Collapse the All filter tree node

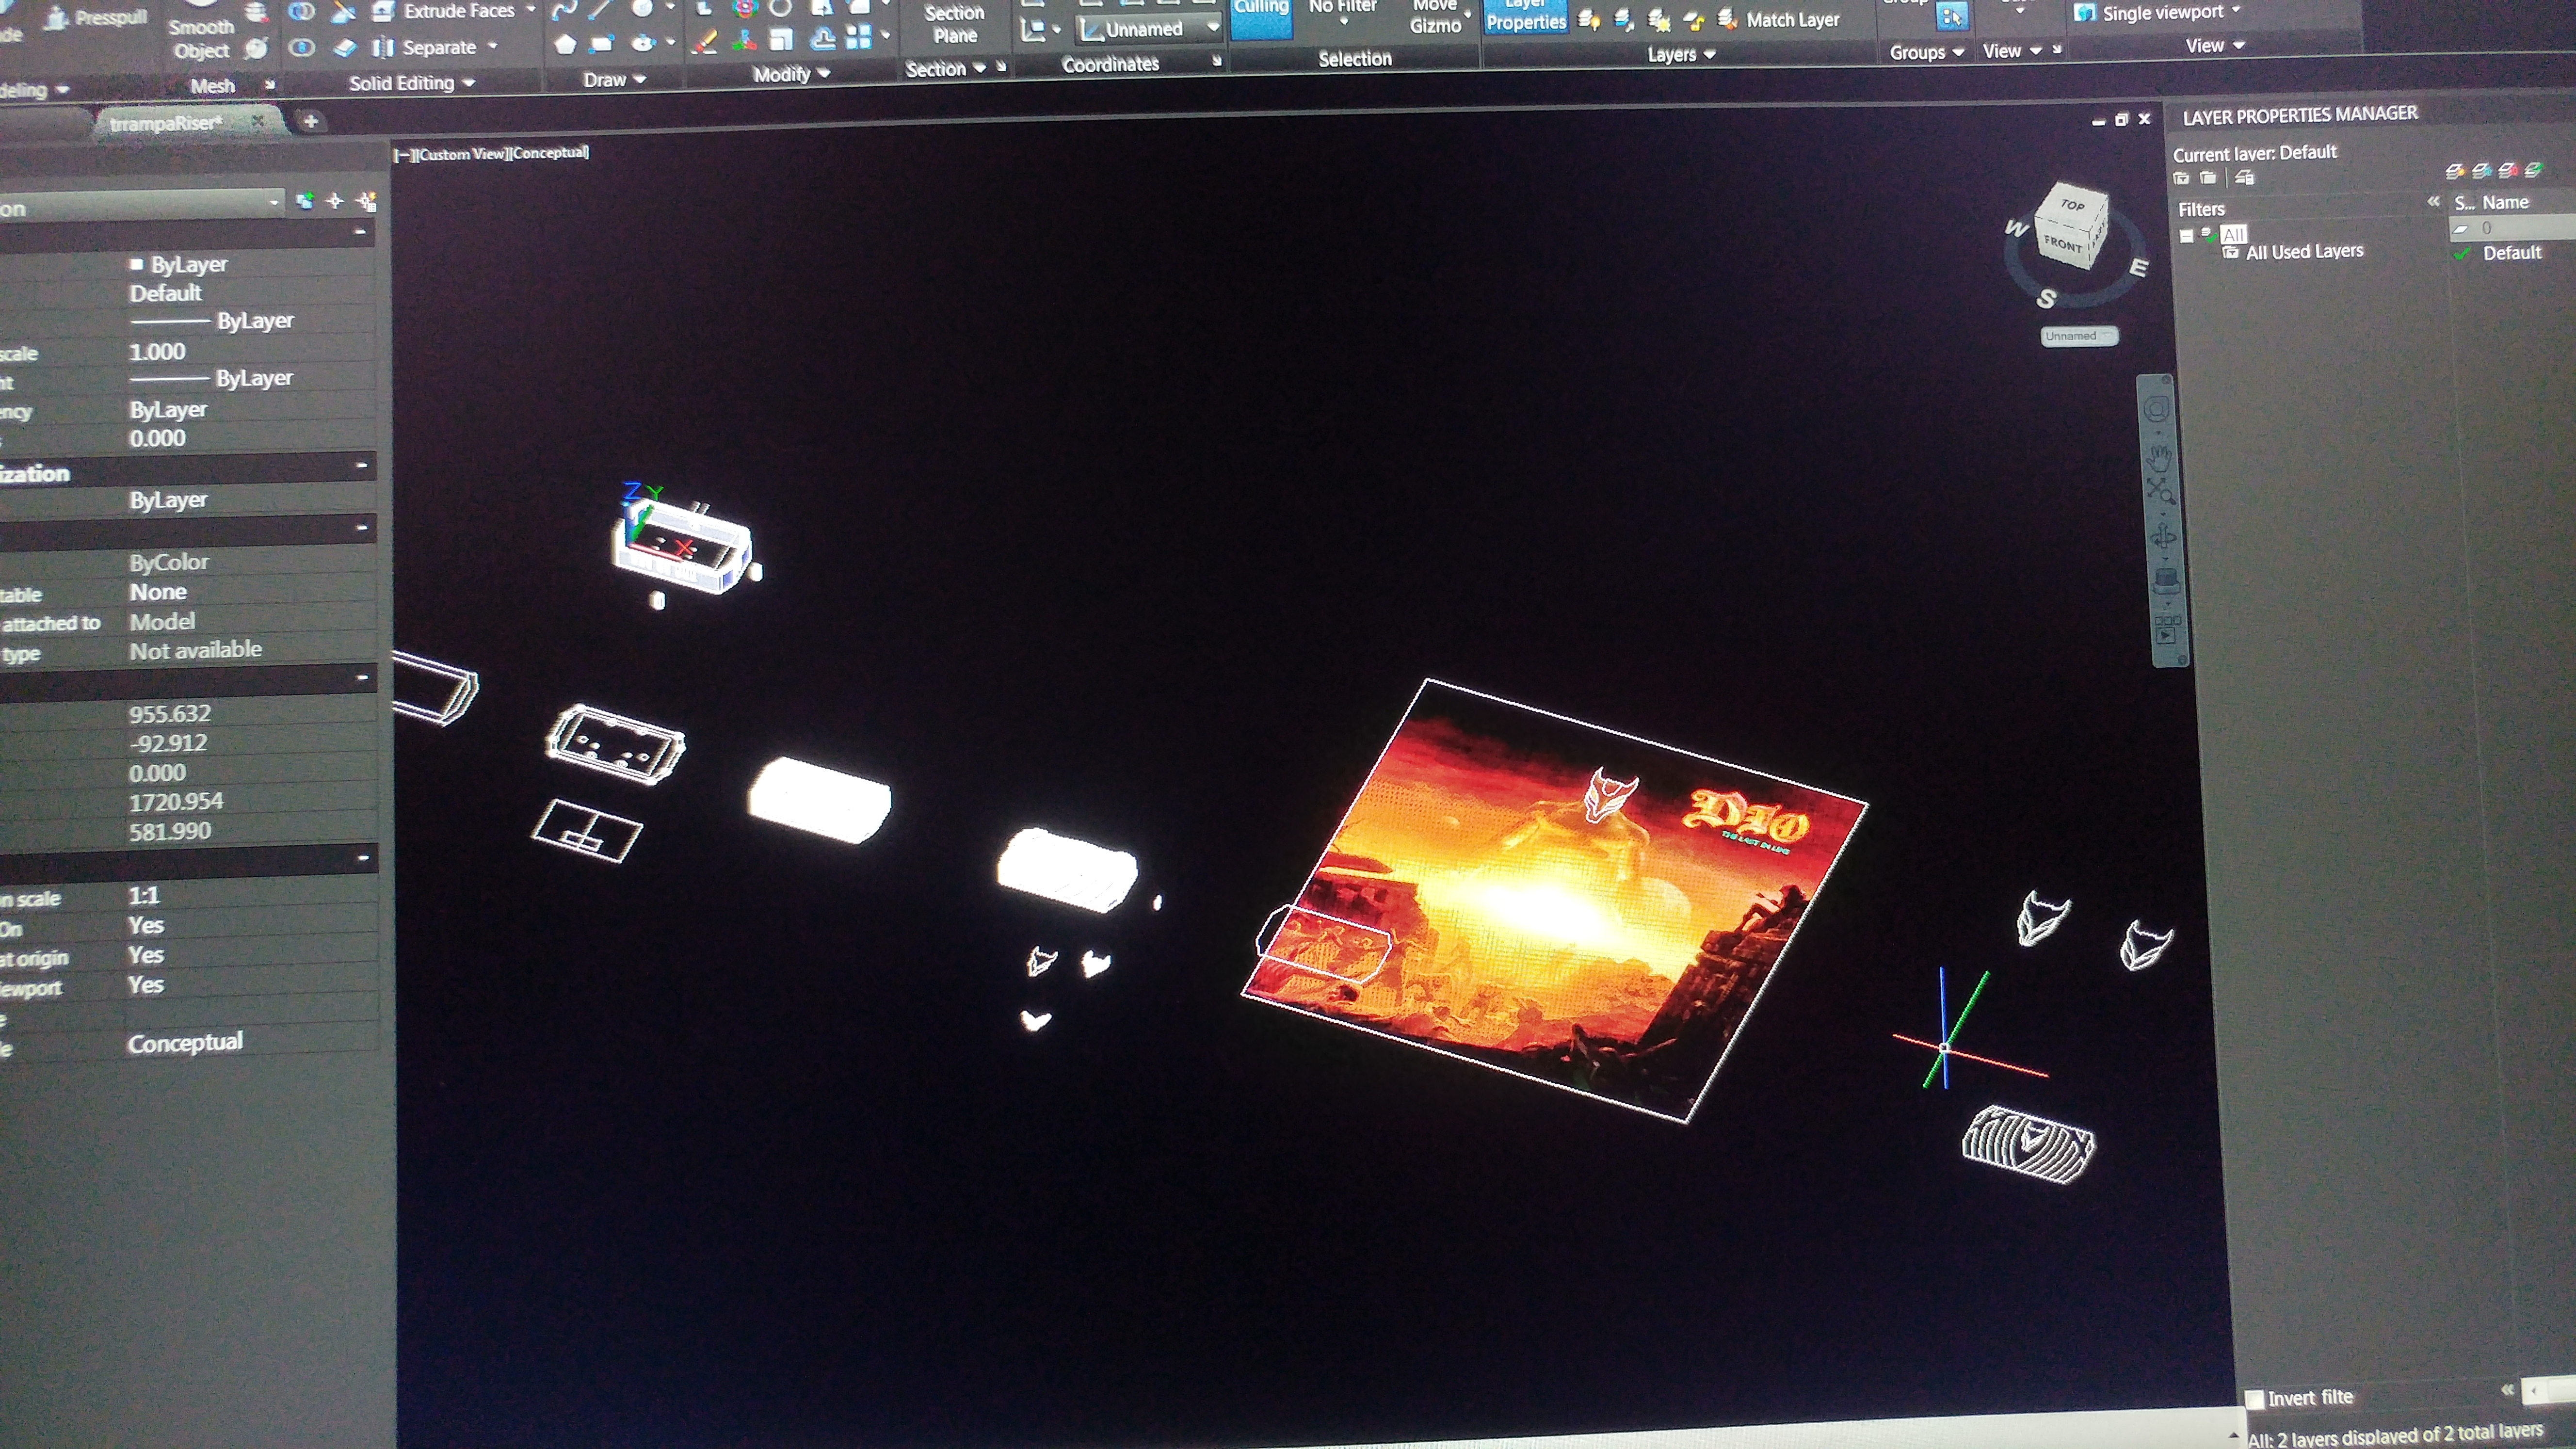point(2187,236)
